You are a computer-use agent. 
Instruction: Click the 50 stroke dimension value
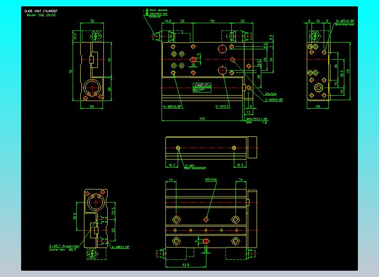pyautogui.click(x=212, y=21)
